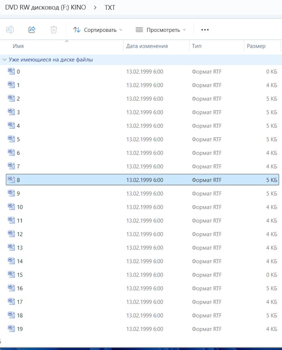Click the TXT folder breadcrumb
The height and width of the screenshot is (350, 282).
point(110,8)
